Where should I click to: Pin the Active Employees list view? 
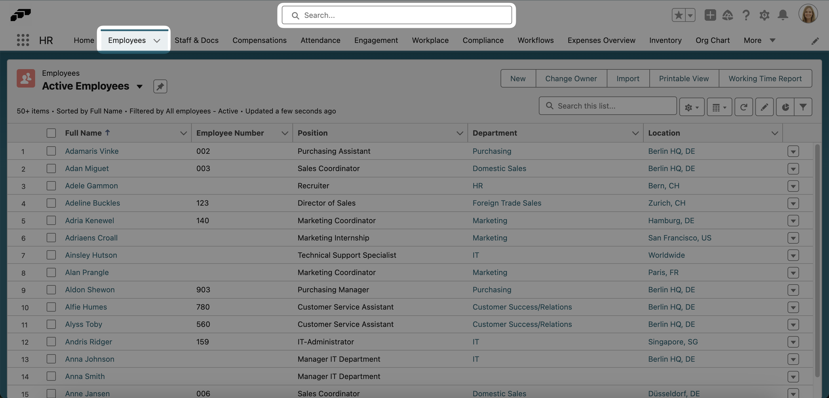pyautogui.click(x=160, y=86)
